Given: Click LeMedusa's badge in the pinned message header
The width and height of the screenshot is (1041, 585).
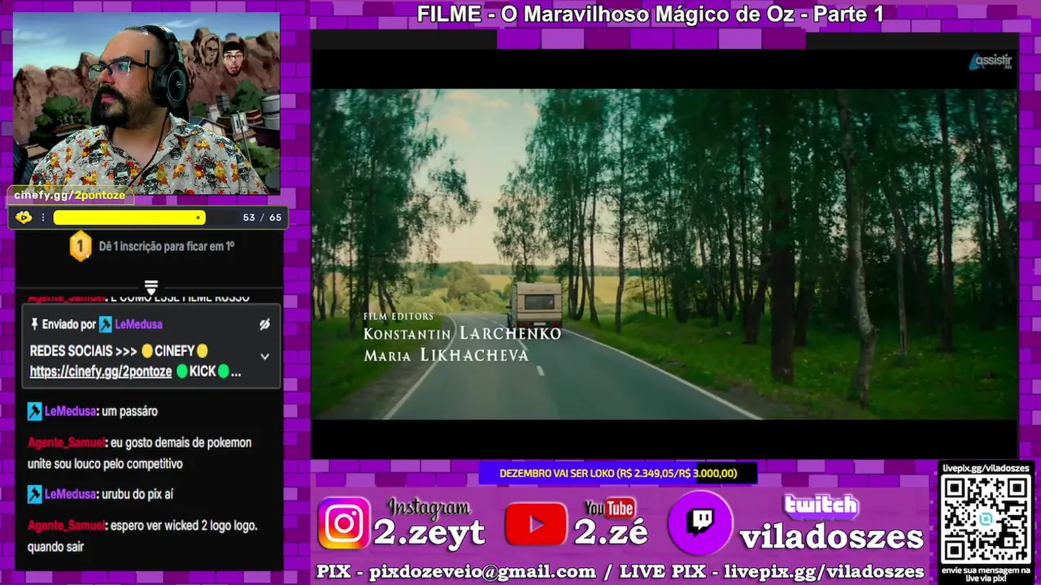Looking at the screenshot, I should [105, 324].
